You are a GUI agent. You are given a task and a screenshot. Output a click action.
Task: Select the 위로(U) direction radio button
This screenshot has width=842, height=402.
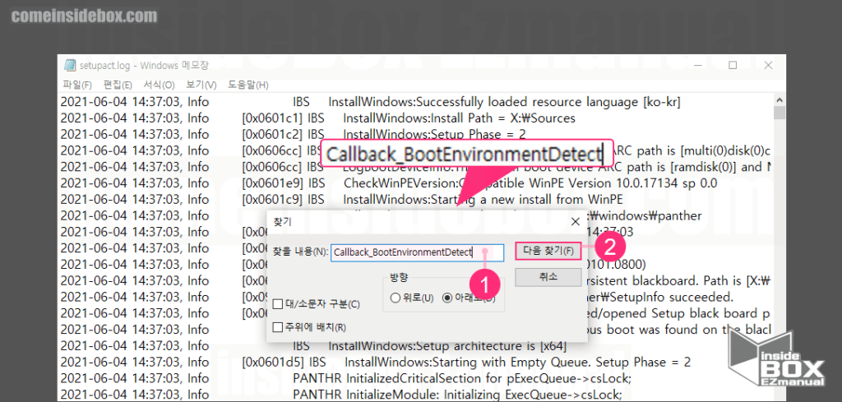(x=396, y=298)
